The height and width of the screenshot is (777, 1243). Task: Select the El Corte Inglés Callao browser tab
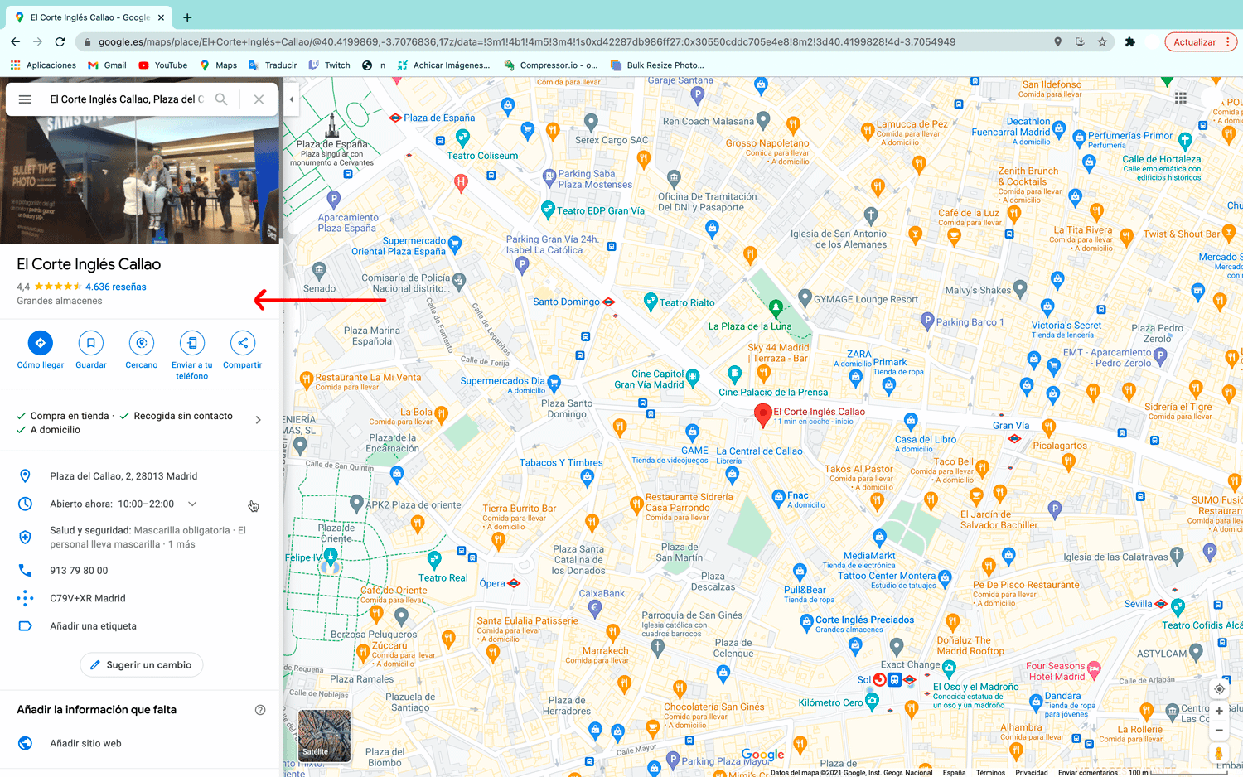(89, 17)
